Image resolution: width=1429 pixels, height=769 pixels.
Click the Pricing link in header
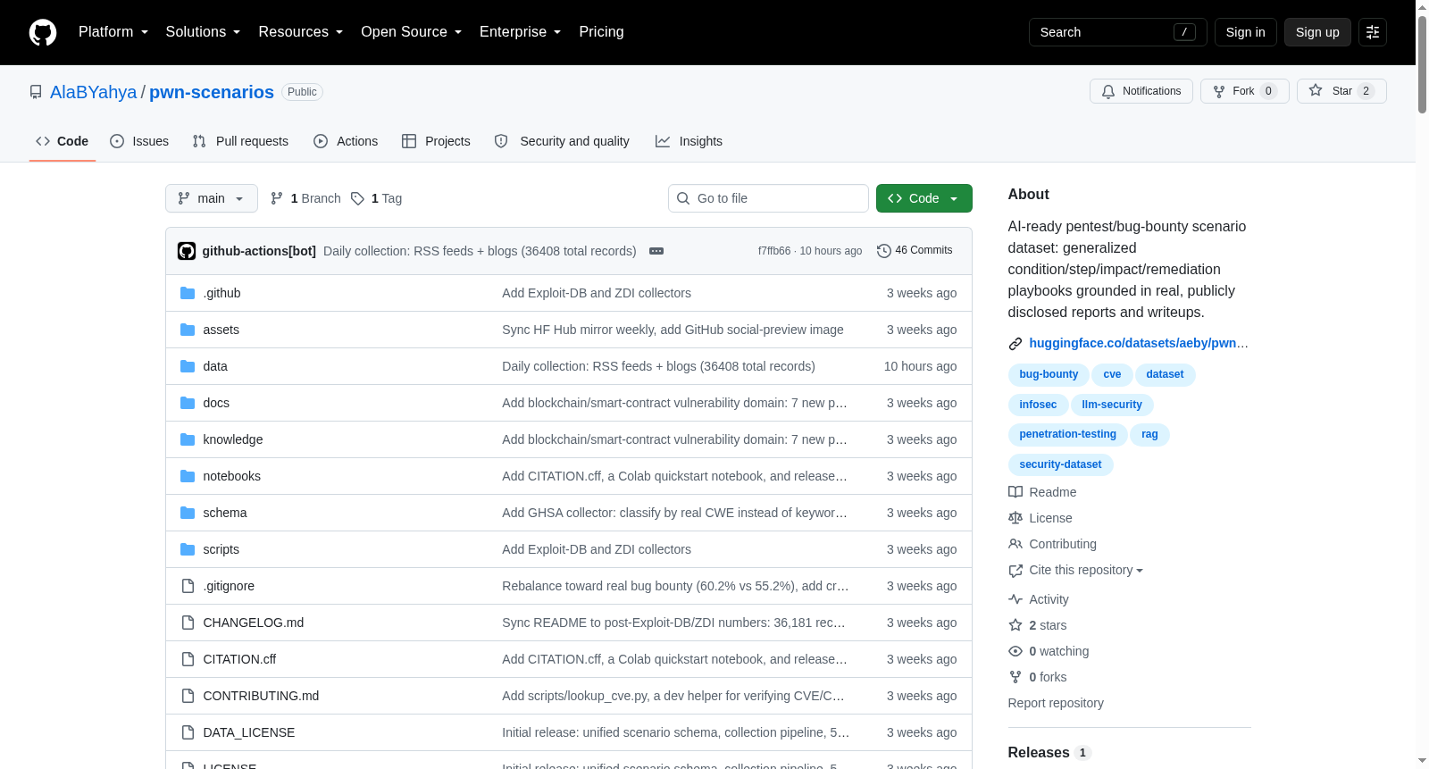[x=601, y=32]
